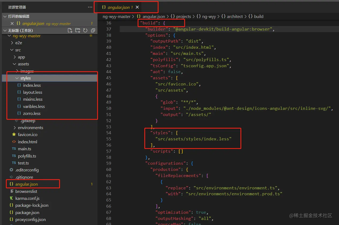This screenshot has width=339, height=225.
Task: Open varibles.less file
Action: pos(34,107)
